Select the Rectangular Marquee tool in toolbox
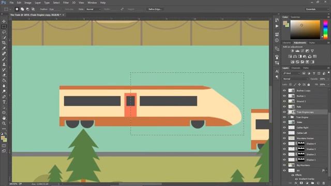Image resolution: width=331 pixels, height=186 pixels. coord(4,27)
